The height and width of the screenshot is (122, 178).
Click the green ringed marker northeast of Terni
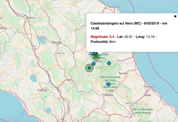point(89,68)
